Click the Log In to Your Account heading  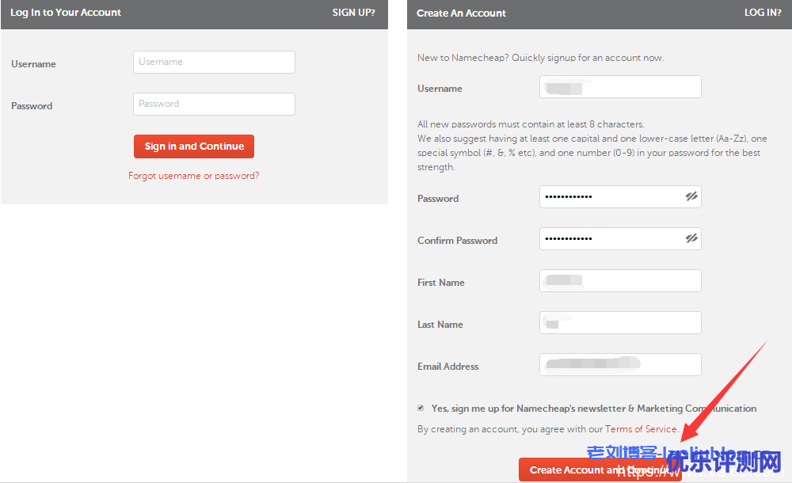pyautogui.click(x=66, y=13)
